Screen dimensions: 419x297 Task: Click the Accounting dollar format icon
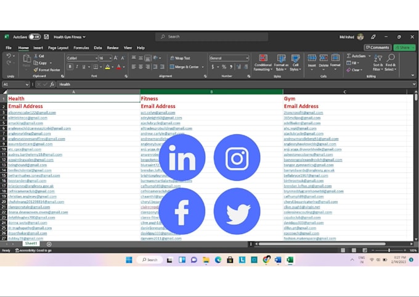(x=213, y=67)
